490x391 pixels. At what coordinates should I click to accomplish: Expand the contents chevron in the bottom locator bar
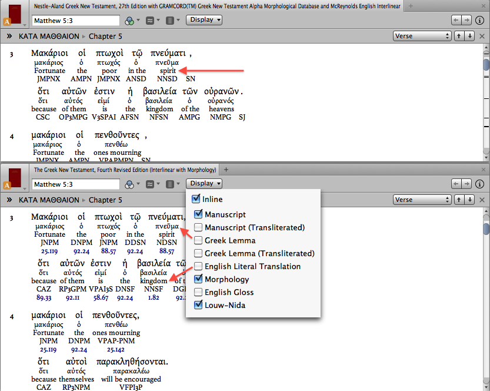click(x=9, y=200)
